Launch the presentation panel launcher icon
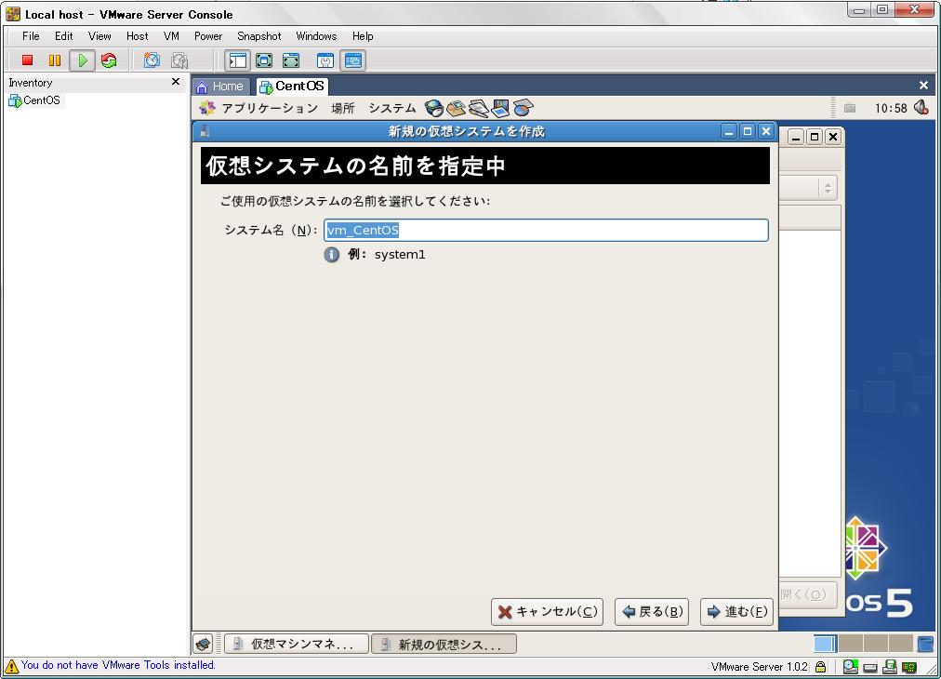Image resolution: width=941 pixels, height=679 pixels. pyautogui.click(x=500, y=108)
